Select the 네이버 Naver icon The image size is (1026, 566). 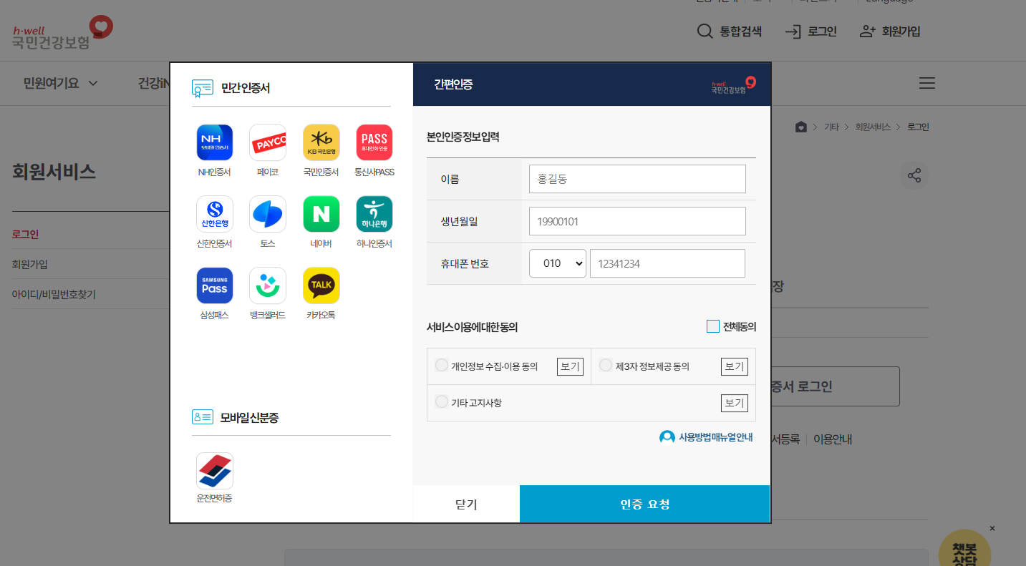click(x=321, y=214)
